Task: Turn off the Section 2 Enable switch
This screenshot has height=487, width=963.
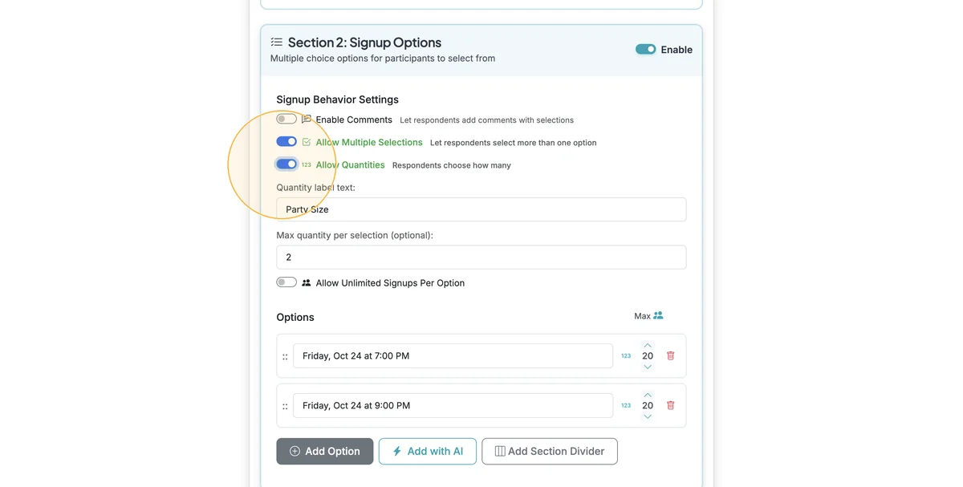Action: click(x=646, y=49)
